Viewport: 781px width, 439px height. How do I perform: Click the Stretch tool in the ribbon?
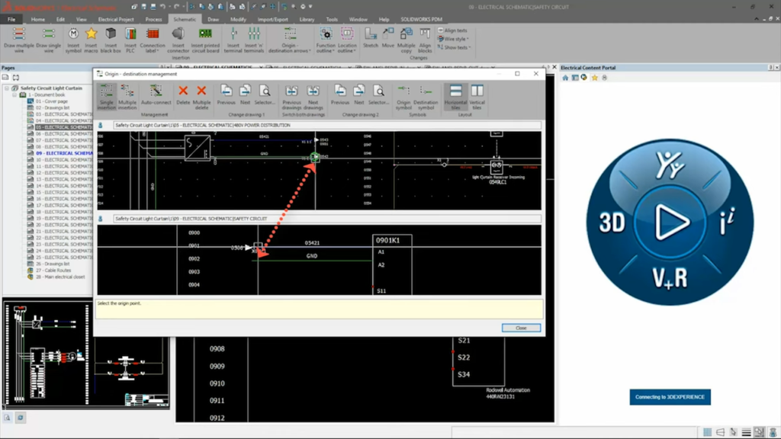click(371, 35)
